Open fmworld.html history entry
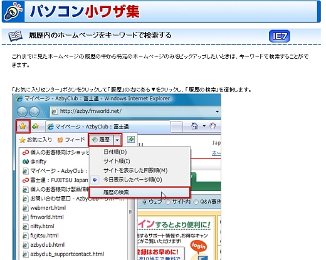326x260 pixels. click(x=43, y=217)
